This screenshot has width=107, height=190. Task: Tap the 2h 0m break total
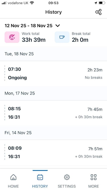[80, 40]
